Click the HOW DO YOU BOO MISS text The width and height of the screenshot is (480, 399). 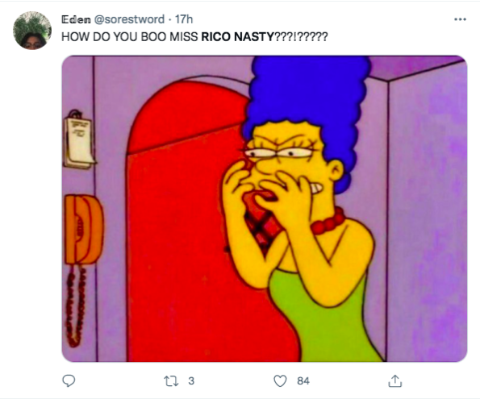click(130, 37)
